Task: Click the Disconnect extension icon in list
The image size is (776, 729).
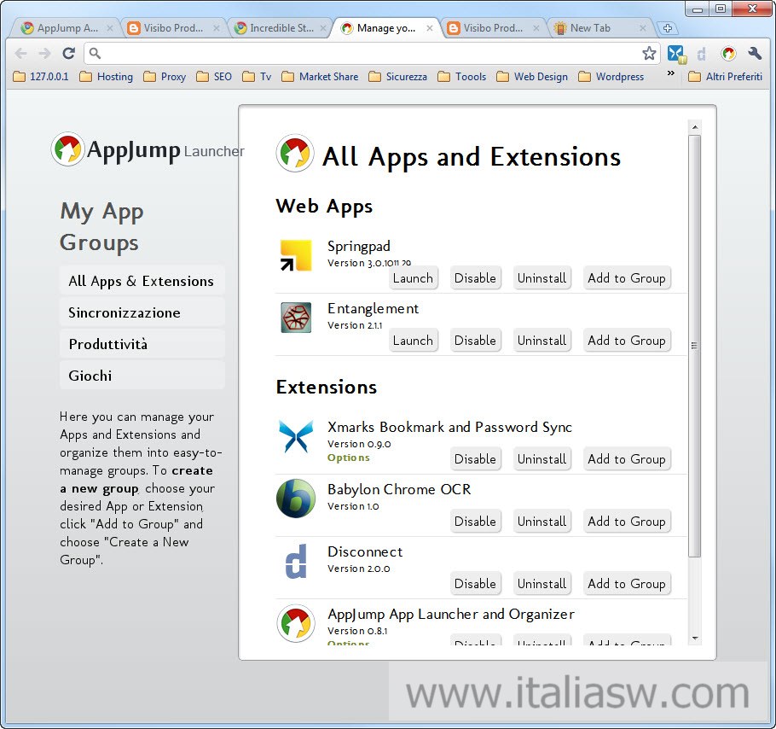Action: pyautogui.click(x=296, y=561)
